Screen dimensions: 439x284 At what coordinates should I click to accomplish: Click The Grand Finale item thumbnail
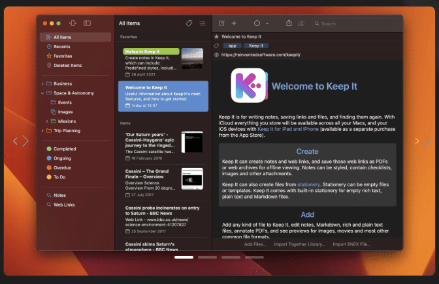point(192,178)
